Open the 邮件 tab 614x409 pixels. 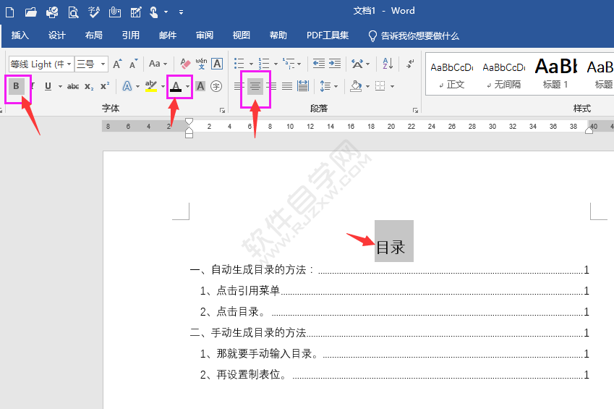(168, 35)
